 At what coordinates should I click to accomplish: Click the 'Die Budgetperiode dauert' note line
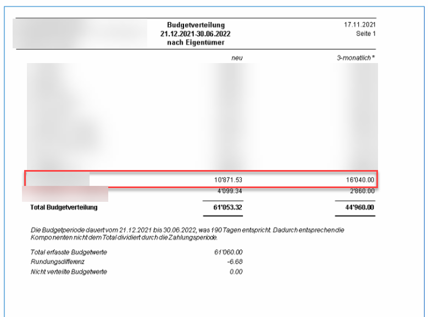tap(187, 230)
